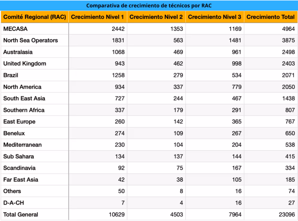The image size is (298, 221).
Task: Select the 'Crecimiento Nivel 2' column header
Action: 156,17
